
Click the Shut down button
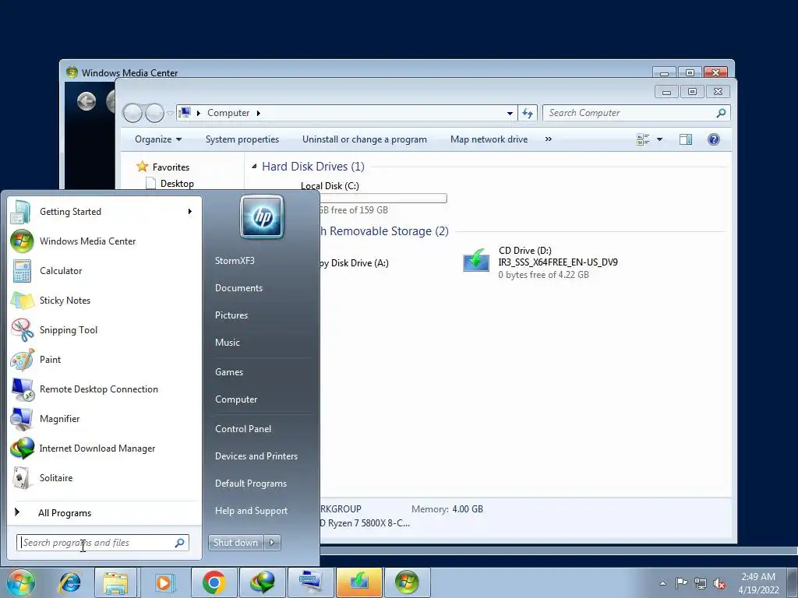pyautogui.click(x=236, y=543)
